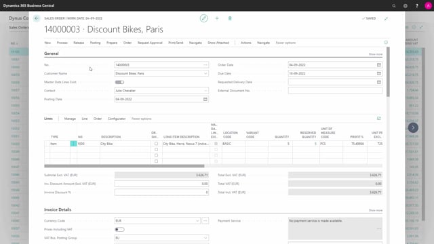434x244 pixels.
Task: Open the Customer Name dropdown
Action: click(x=205, y=73)
